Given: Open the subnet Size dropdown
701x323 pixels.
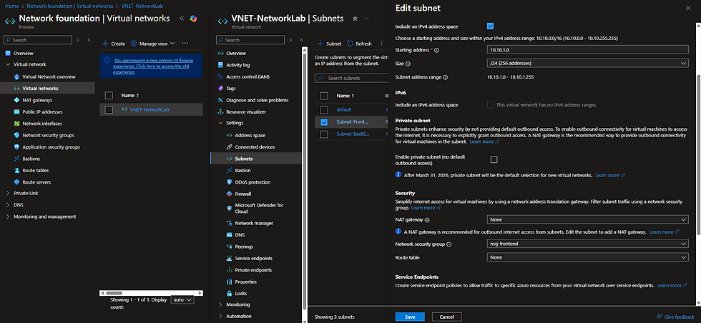Looking at the screenshot, I should click(x=587, y=64).
